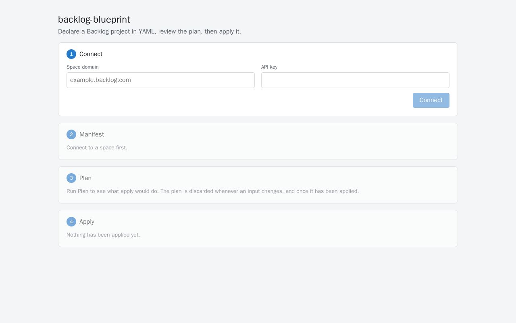Click the Space domain label
The height and width of the screenshot is (323, 516).
coord(83,67)
